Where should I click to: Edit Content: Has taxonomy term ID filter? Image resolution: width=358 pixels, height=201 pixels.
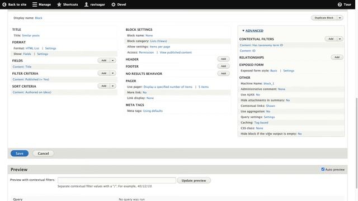pos(261,45)
